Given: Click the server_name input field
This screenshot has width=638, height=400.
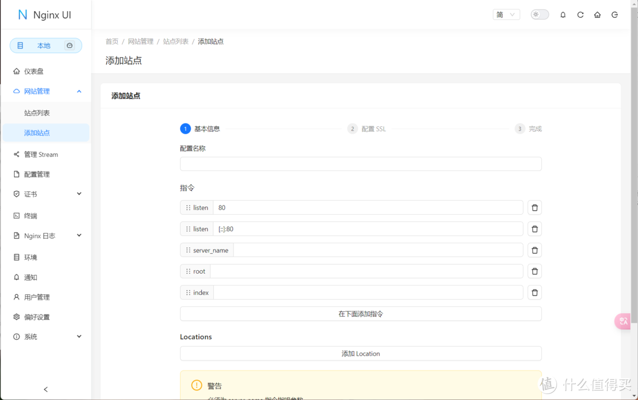Looking at the screenshot, I should click(x=378, y=250).
